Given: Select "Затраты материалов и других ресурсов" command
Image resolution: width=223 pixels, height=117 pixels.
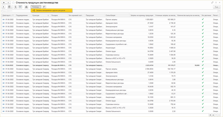Looking at the screenshot, I should tap(50, 10).
